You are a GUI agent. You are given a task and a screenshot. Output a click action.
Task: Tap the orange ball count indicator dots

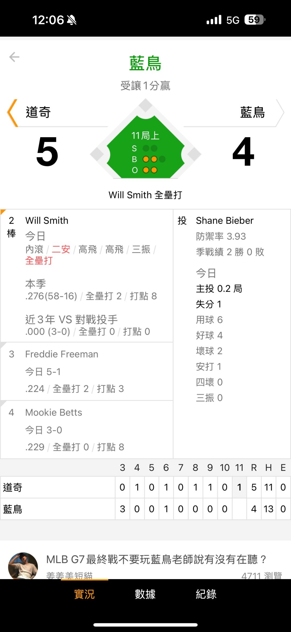click(150, 159)
